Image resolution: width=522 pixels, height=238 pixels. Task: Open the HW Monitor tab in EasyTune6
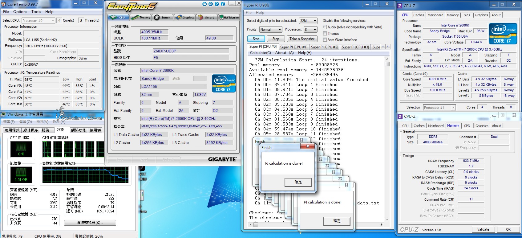[229, 17]
